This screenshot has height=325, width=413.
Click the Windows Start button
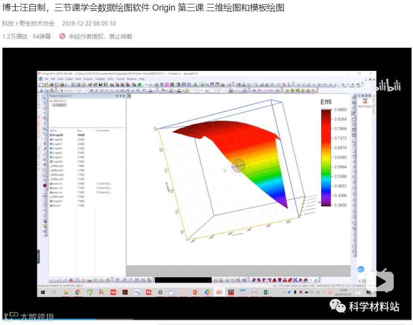click(x=42, y=292)
